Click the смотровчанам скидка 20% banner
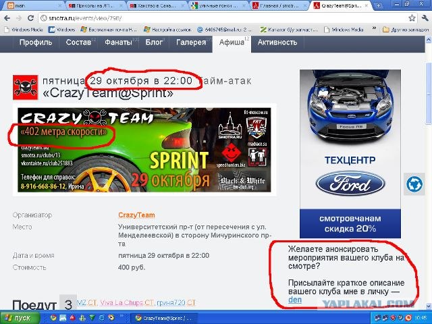 [x=350, y=223]
